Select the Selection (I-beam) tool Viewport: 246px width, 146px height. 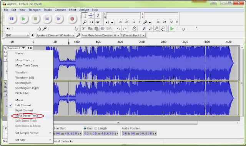(85, 15)
